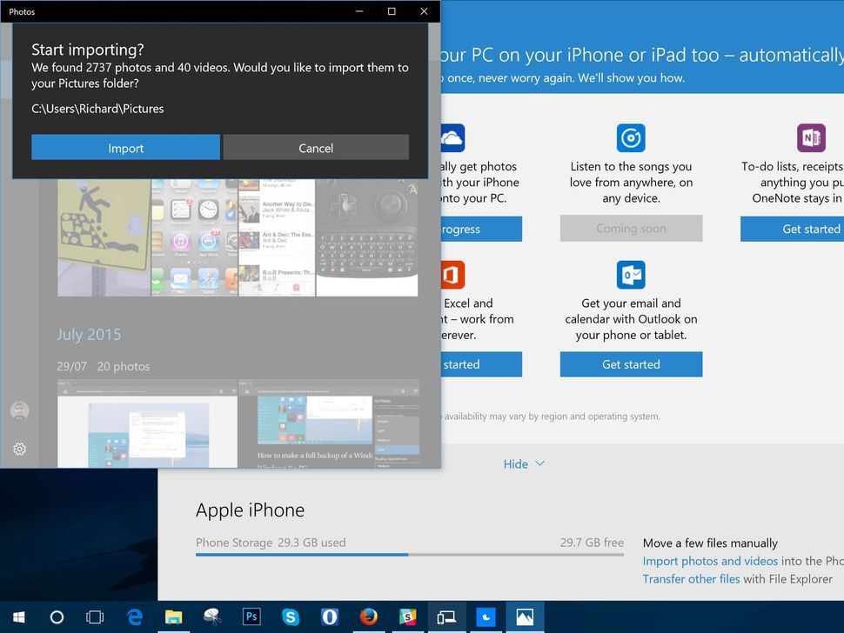Open the Phone Companion app from the taskbar
Image resolution: width=844 pixels, height=633 pixels.
click(x=446, y=616)
